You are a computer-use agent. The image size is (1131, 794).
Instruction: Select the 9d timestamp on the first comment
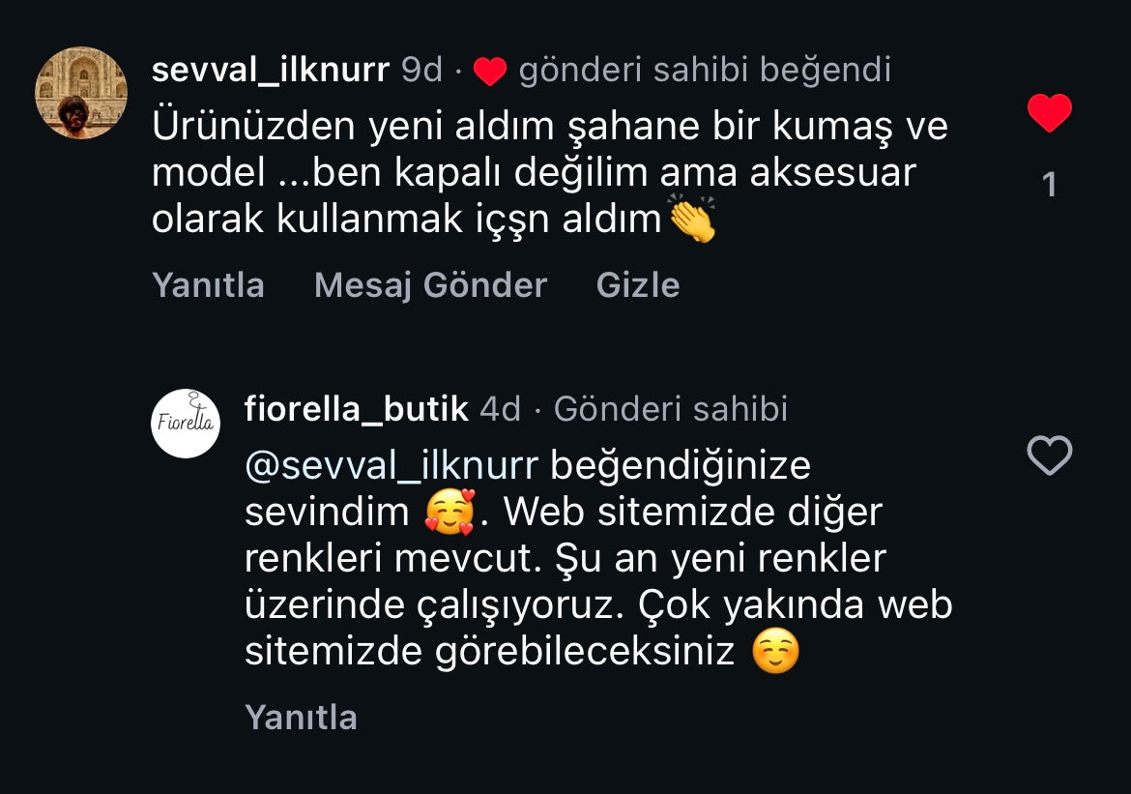point(421,70)
